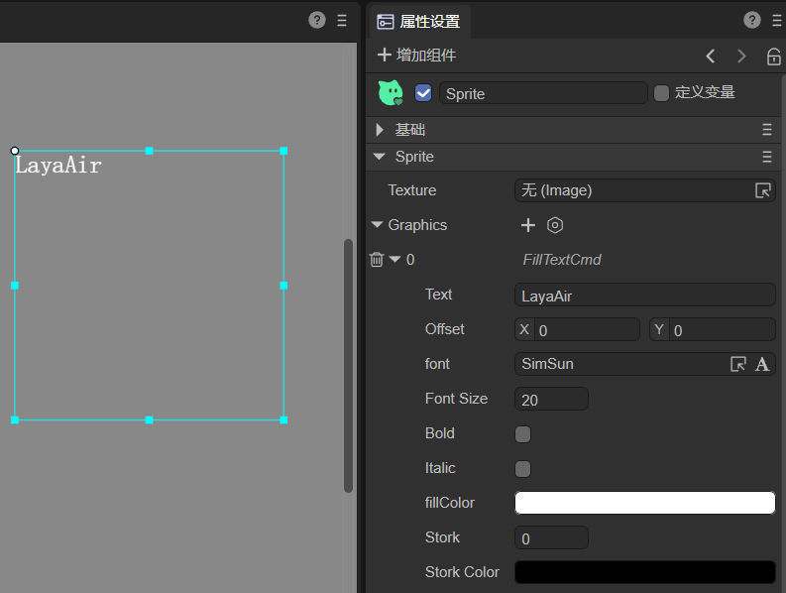Collapse Graphics item 0 FillTextCmd

point(395,260)
